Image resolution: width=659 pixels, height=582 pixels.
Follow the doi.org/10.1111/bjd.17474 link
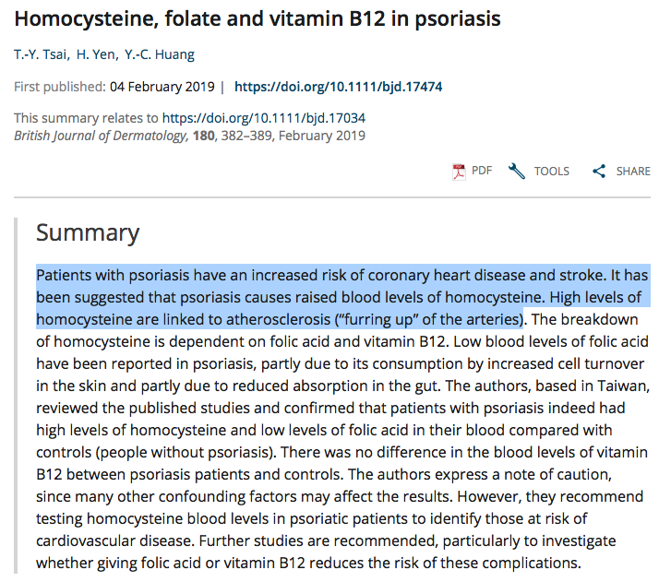click(339, 87)
